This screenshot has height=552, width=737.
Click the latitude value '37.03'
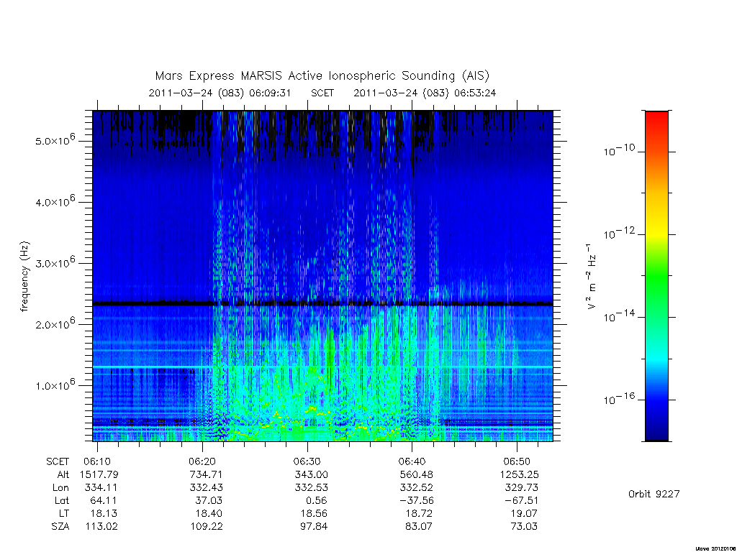point(209,501)
